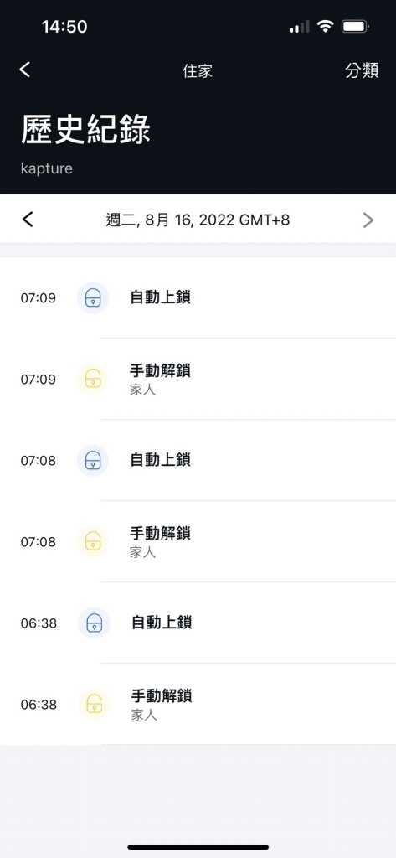Tap the yellow unlock icon at the second 07:08 entry
The width and height of the screenshot is (396, 858).
[93, 542]
